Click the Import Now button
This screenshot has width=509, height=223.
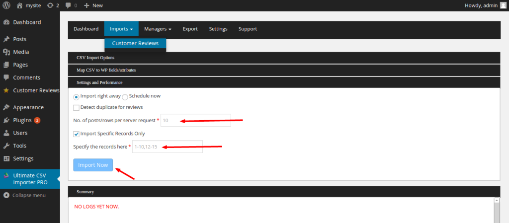coord(93,165)
